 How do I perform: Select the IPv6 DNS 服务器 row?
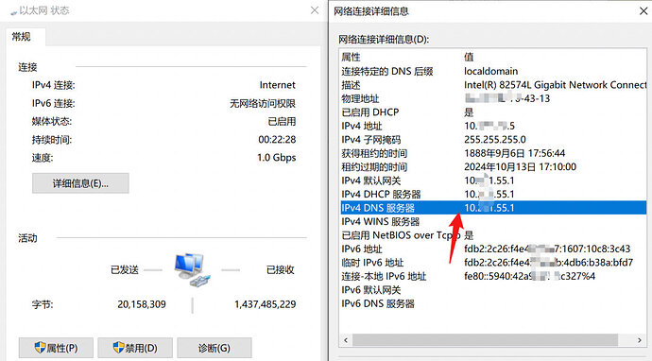493,303
